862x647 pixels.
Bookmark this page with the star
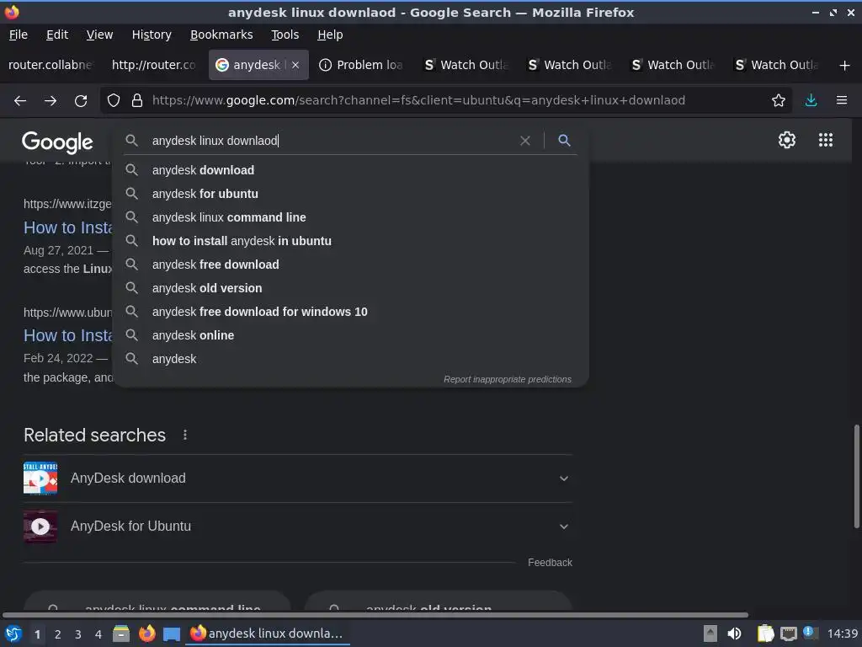tap(779, 100)
